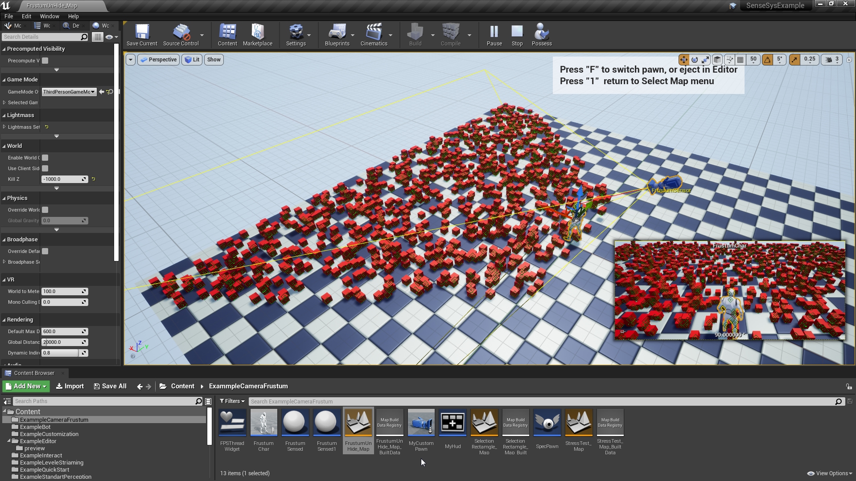
Task: Click the Possess player icon
Action: pos(541,35)
